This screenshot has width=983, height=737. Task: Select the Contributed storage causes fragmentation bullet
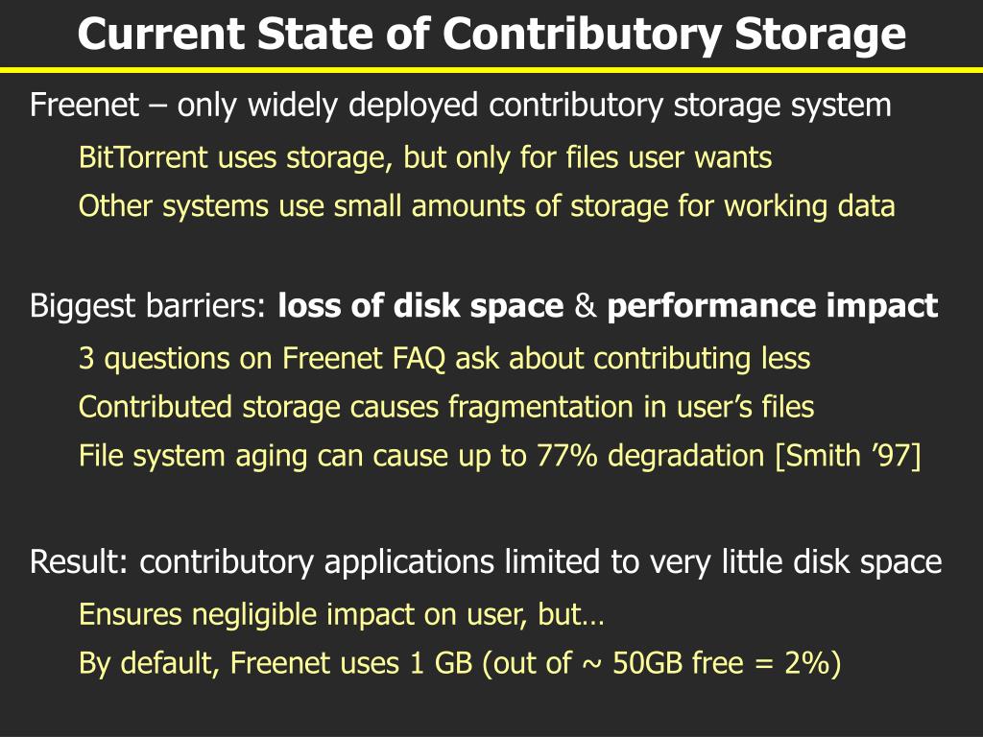coord(446,407)
